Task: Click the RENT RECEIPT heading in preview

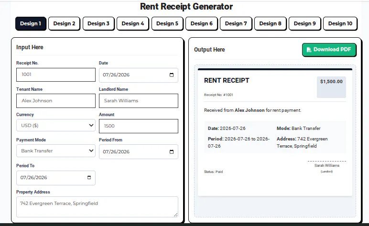Action: coord(227,80)
